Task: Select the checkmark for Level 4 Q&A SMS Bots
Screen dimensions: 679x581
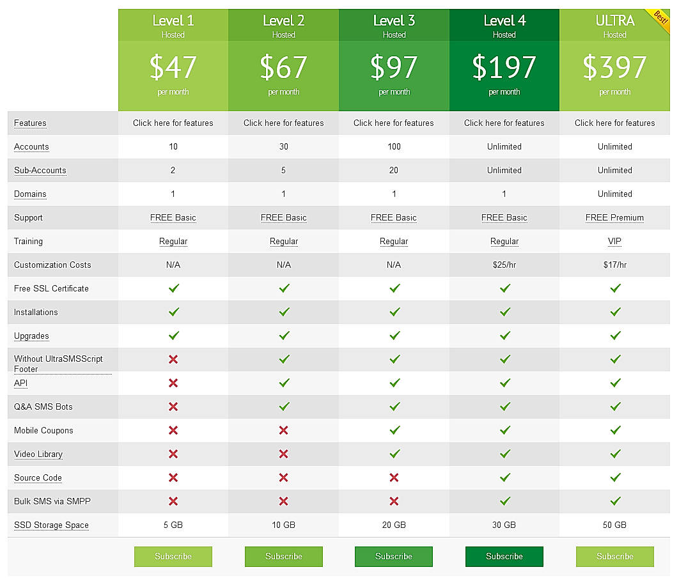Action: point(504,407)
